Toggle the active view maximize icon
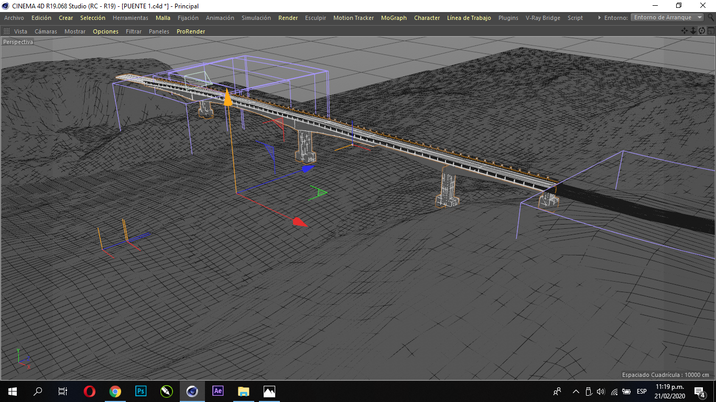Viewport: 716px width, 402px height. (710, 31)
